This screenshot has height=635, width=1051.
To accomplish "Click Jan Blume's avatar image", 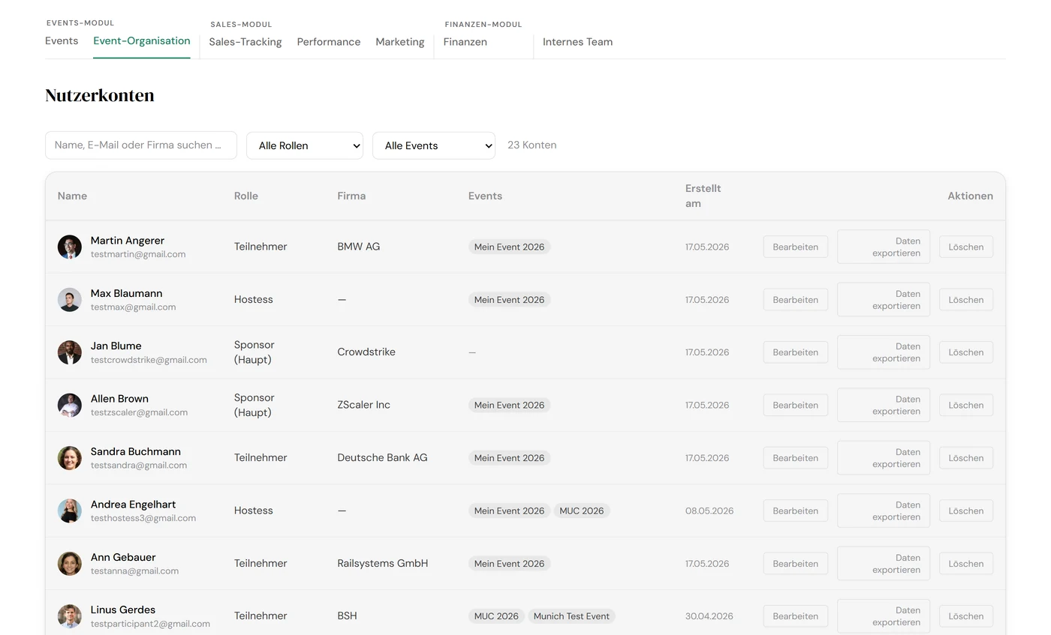I will click(x=70, y=352).
